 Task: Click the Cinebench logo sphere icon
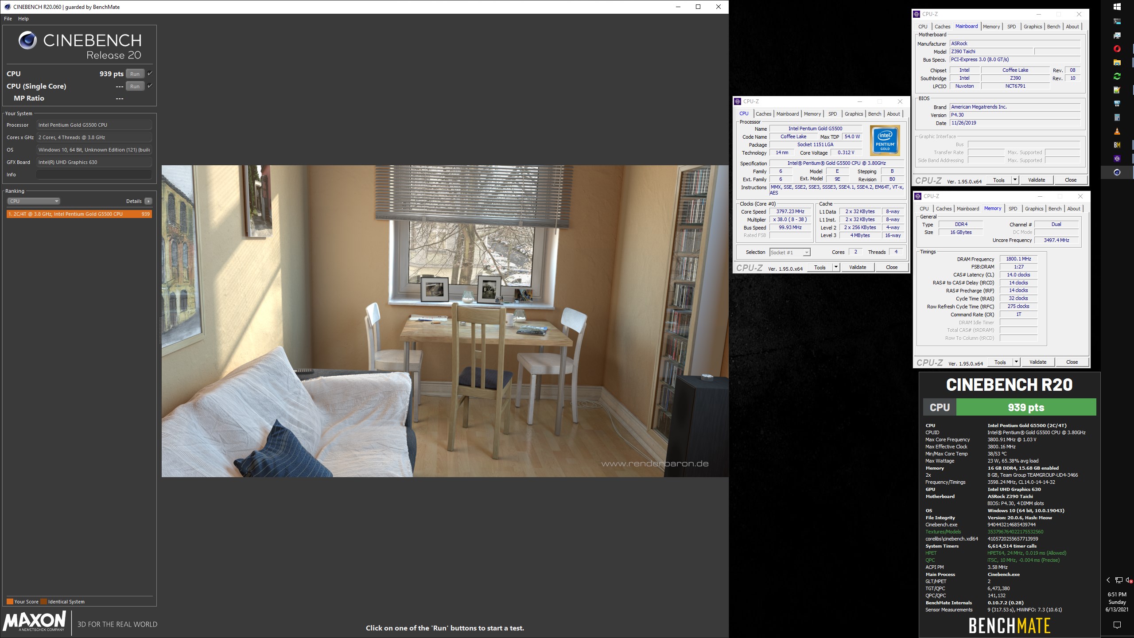click(27, 40)
